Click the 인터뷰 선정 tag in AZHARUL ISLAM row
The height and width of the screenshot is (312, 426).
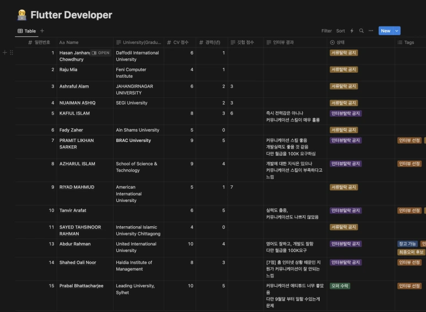click(409, 163)
